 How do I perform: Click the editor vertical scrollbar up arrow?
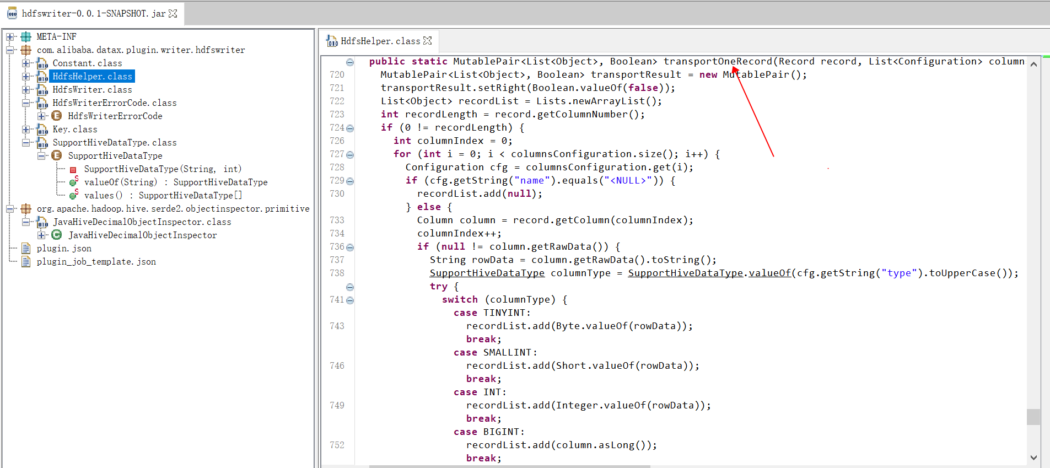pos(1033,64)
